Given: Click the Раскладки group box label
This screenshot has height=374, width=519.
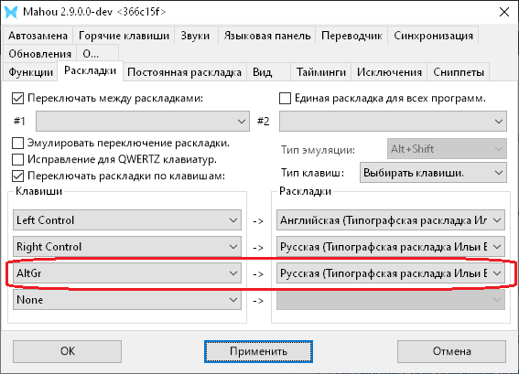Looking at the screenshot, I should tap(305, 191).
